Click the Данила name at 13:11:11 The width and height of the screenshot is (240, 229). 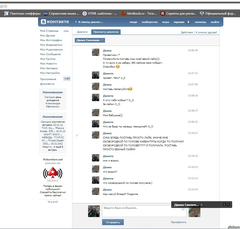pos(108,179)
